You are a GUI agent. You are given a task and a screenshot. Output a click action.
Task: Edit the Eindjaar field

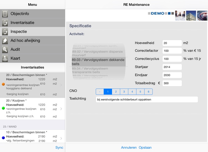tap(172, 75)
